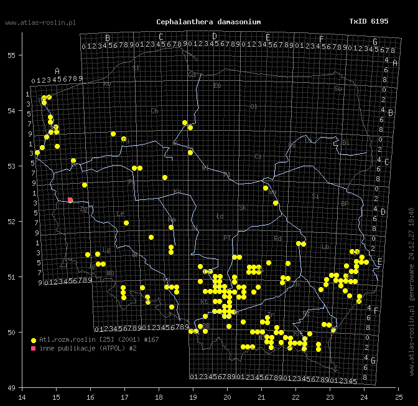Click latitude axis label '52'

11,222
